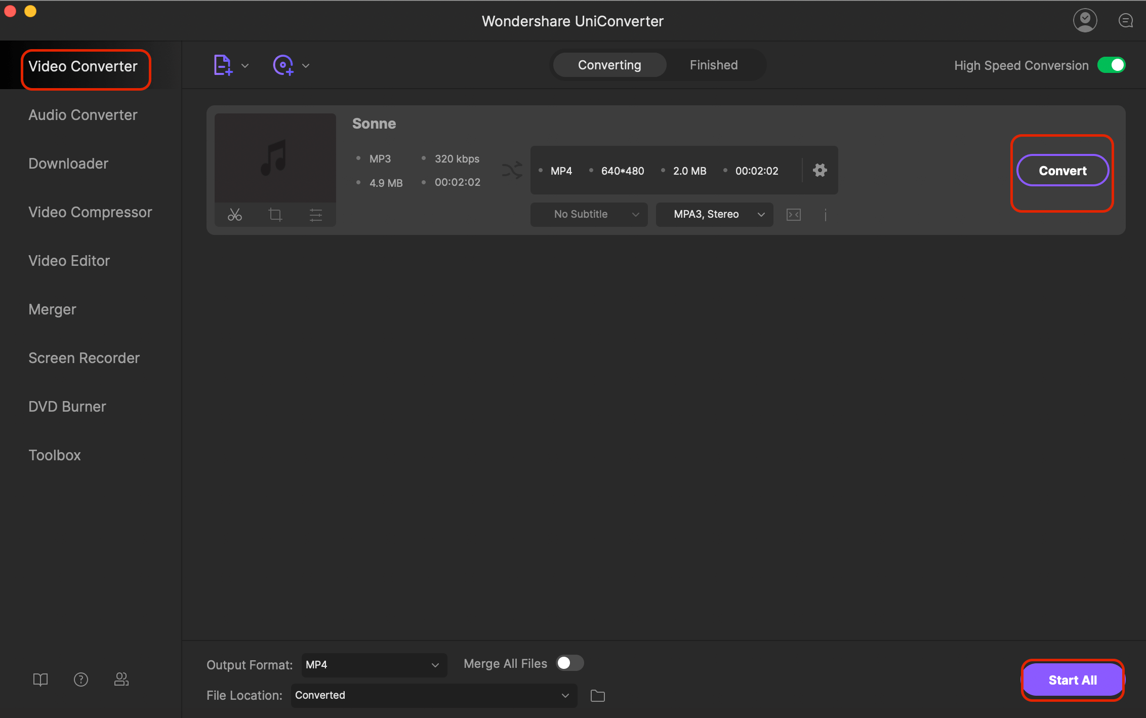
Task: Click the info icon next to audio settings
Action: [x=825, y=215]
